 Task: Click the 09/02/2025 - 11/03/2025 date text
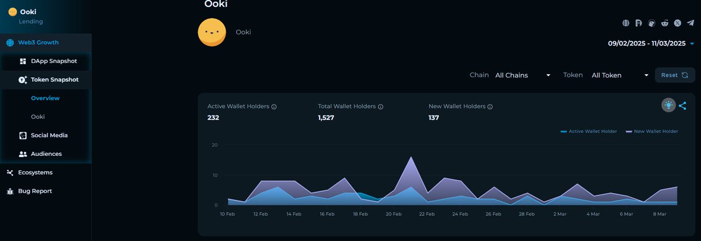647,44
